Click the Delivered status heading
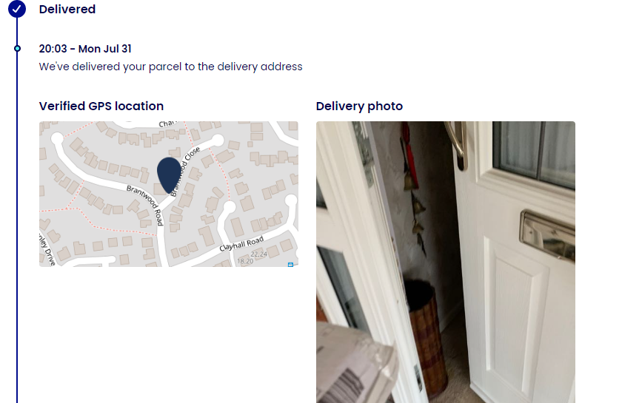622x403 pixels. click(x=67, y=9)
